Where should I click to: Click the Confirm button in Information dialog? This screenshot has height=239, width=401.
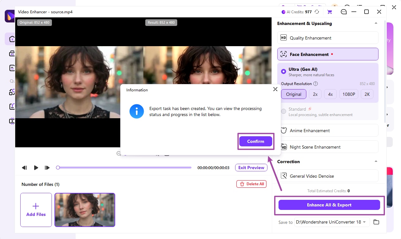click(255, 141)
